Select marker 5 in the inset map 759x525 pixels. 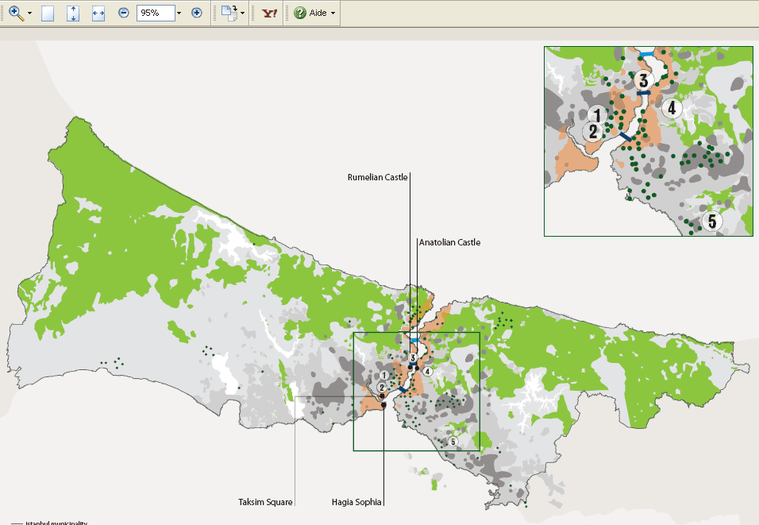point(711,222)
